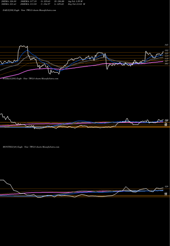Click the high price H: readout
170x246 pixels.
(x=59, y=1)
